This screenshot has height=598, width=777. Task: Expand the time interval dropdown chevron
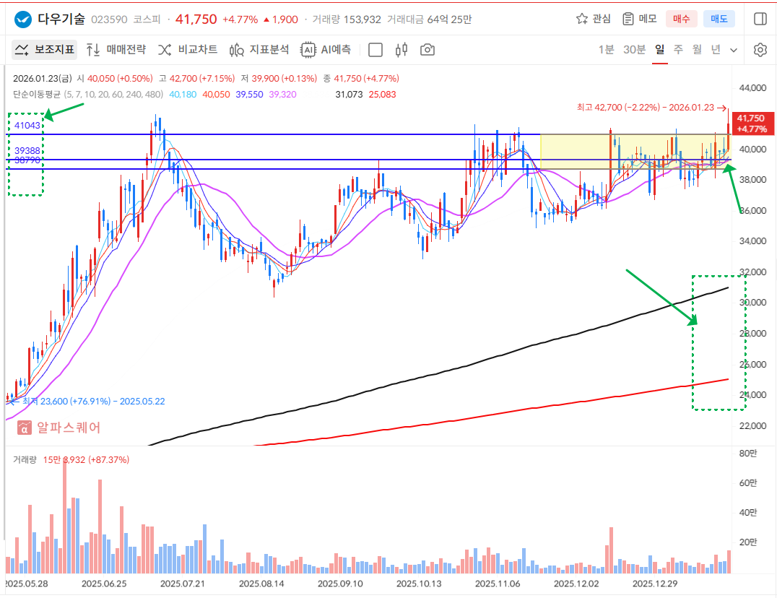(x=734, y=50)
